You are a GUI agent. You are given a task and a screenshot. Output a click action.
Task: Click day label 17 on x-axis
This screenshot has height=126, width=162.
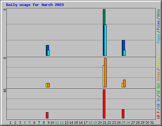coord(85,123)
